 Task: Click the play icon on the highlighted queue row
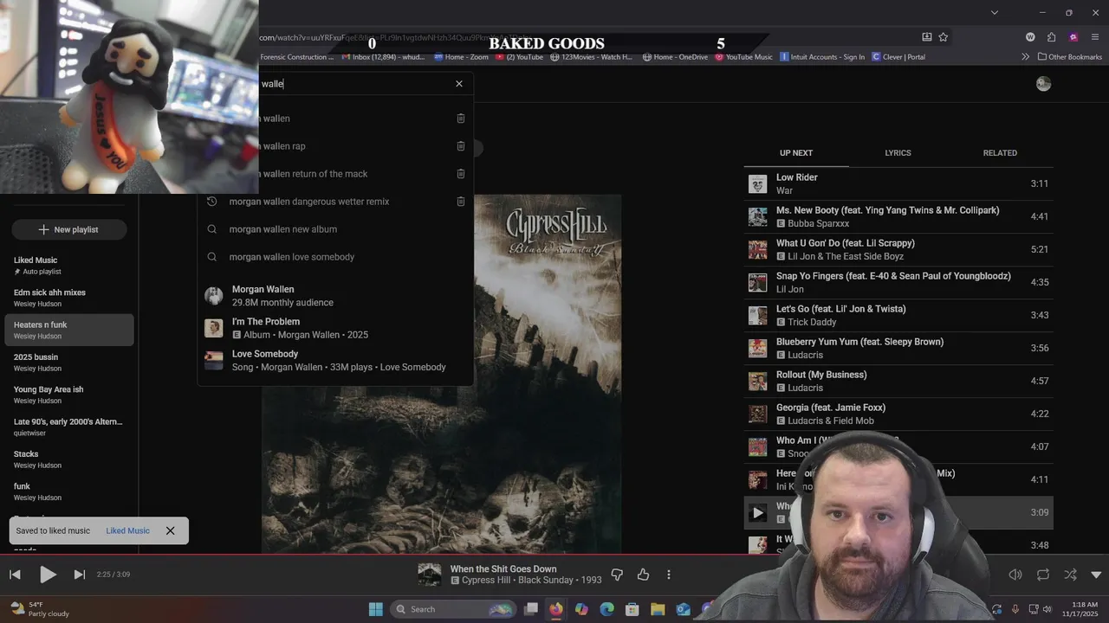click(758, 512)
